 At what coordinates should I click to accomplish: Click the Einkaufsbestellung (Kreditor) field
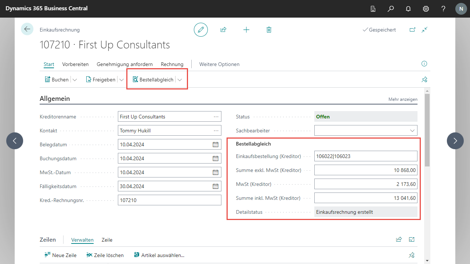(x=366, y=156)
